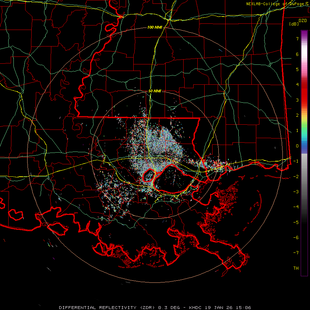Click the 0 value on color scale

(x=297, y=146)
